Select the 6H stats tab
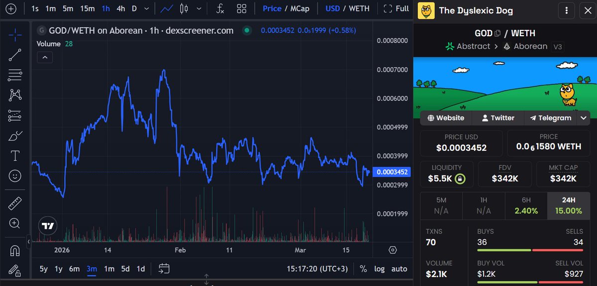The width and height of the screenshot is (597, 286). tap(526, 206)
